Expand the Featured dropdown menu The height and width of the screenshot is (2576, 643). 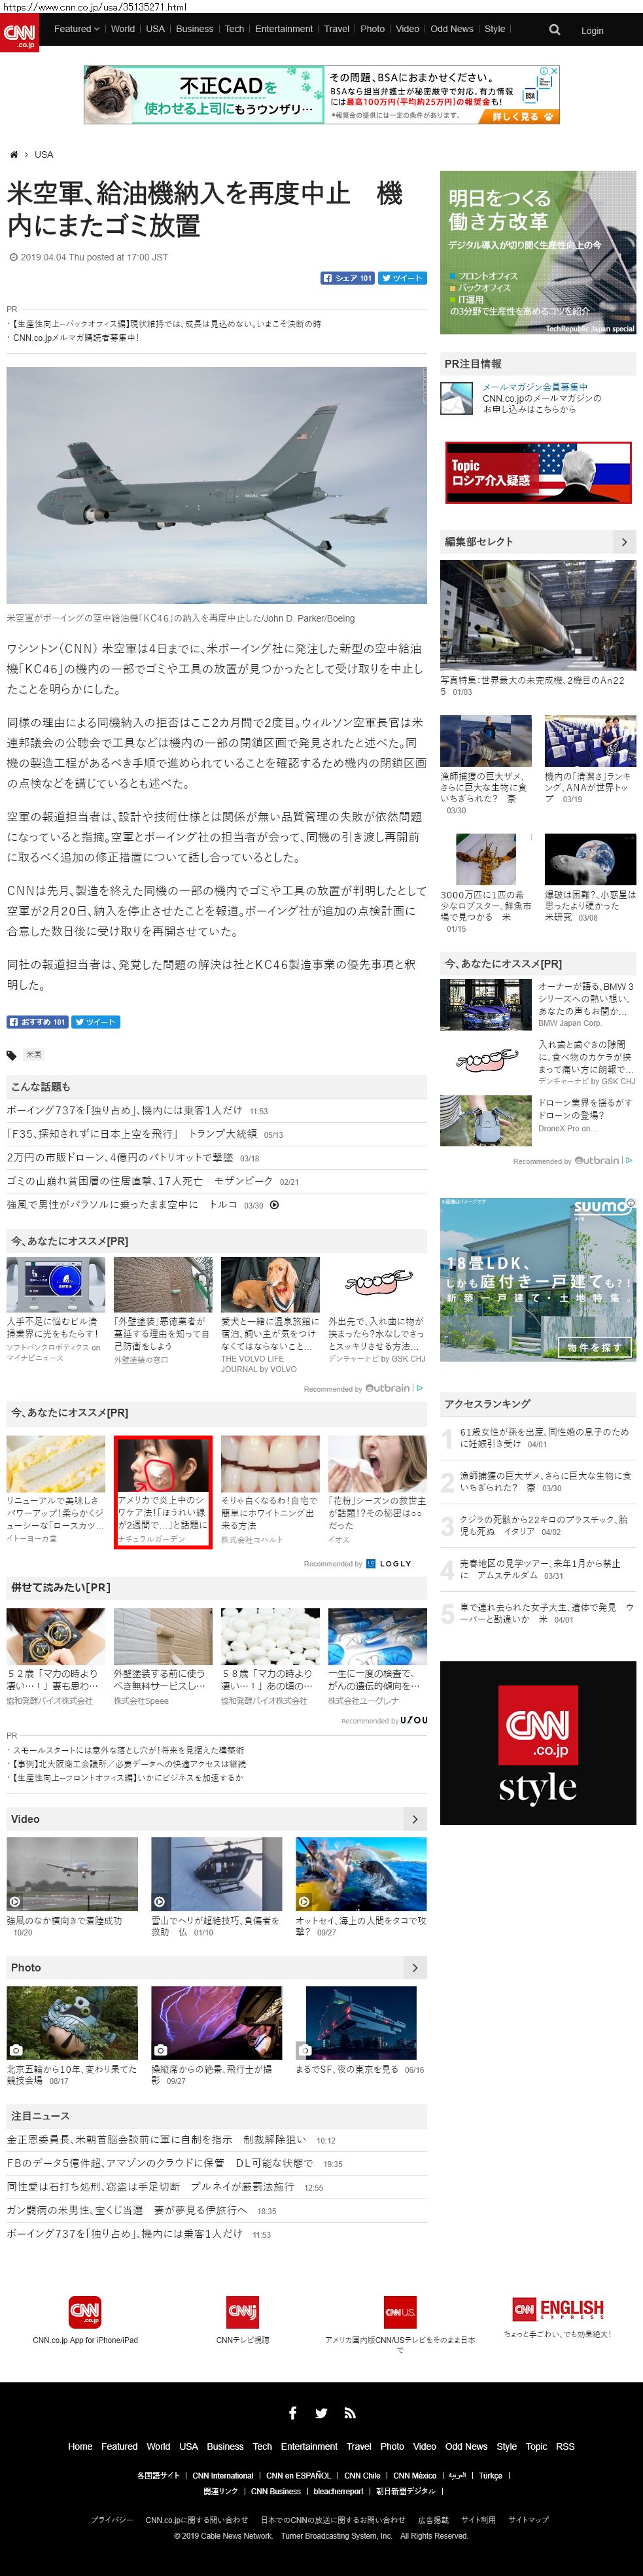click(77, 29)
